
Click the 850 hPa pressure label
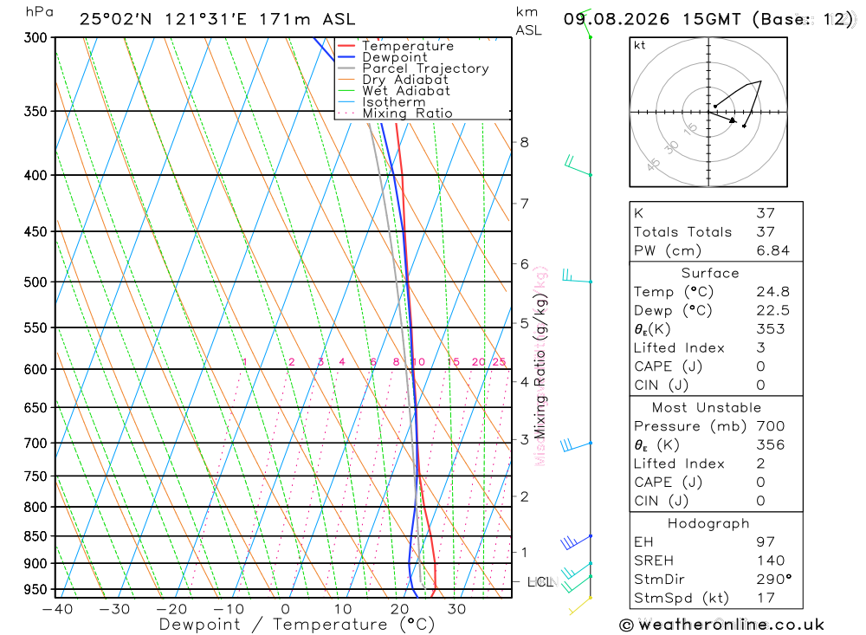(36, 536)
